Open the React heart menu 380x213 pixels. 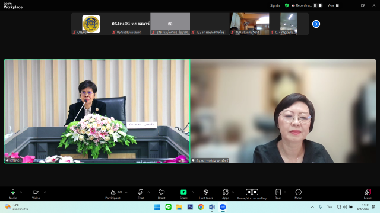click(x=161, y=194)
